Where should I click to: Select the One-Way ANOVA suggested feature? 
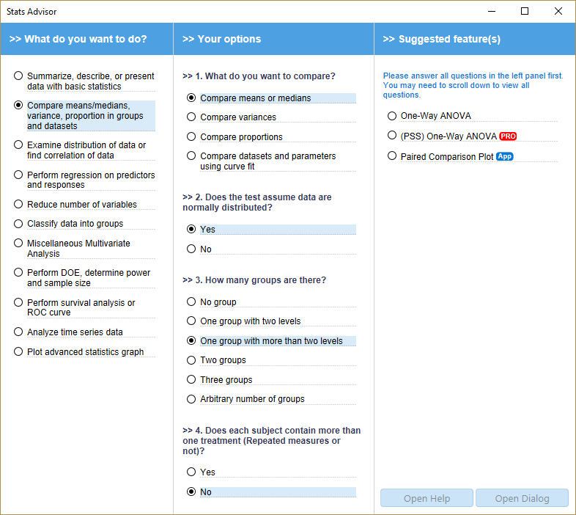pyautogui.click(x=393, y=116)
